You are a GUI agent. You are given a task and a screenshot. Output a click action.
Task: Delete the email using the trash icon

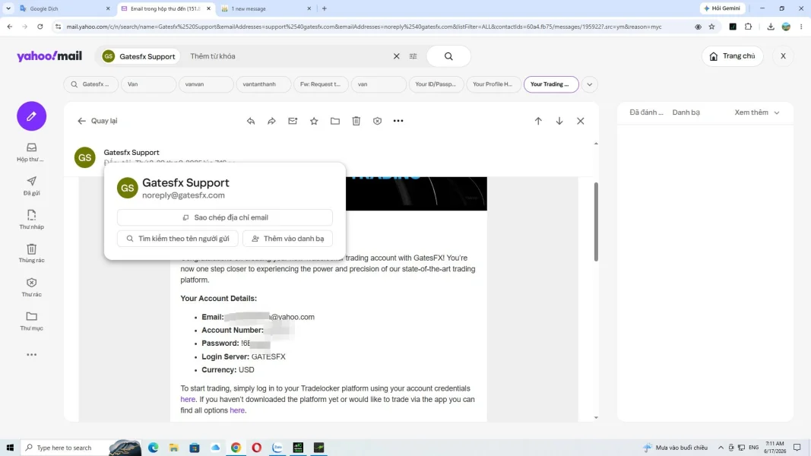click(x=356, y=121)
